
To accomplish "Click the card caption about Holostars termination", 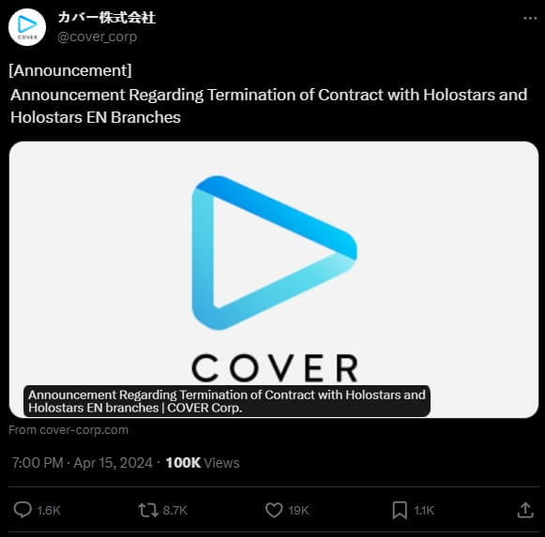I will [x=227, y=401].
